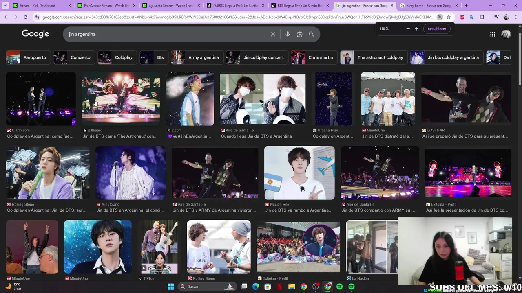Image resolution: width=522 pixels, height=293 pixels.
Task: Start voice search with the microphone icon
Action: (288, 34)
